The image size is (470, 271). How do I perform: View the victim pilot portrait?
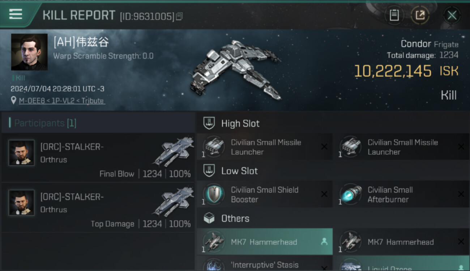click(29, 52)
